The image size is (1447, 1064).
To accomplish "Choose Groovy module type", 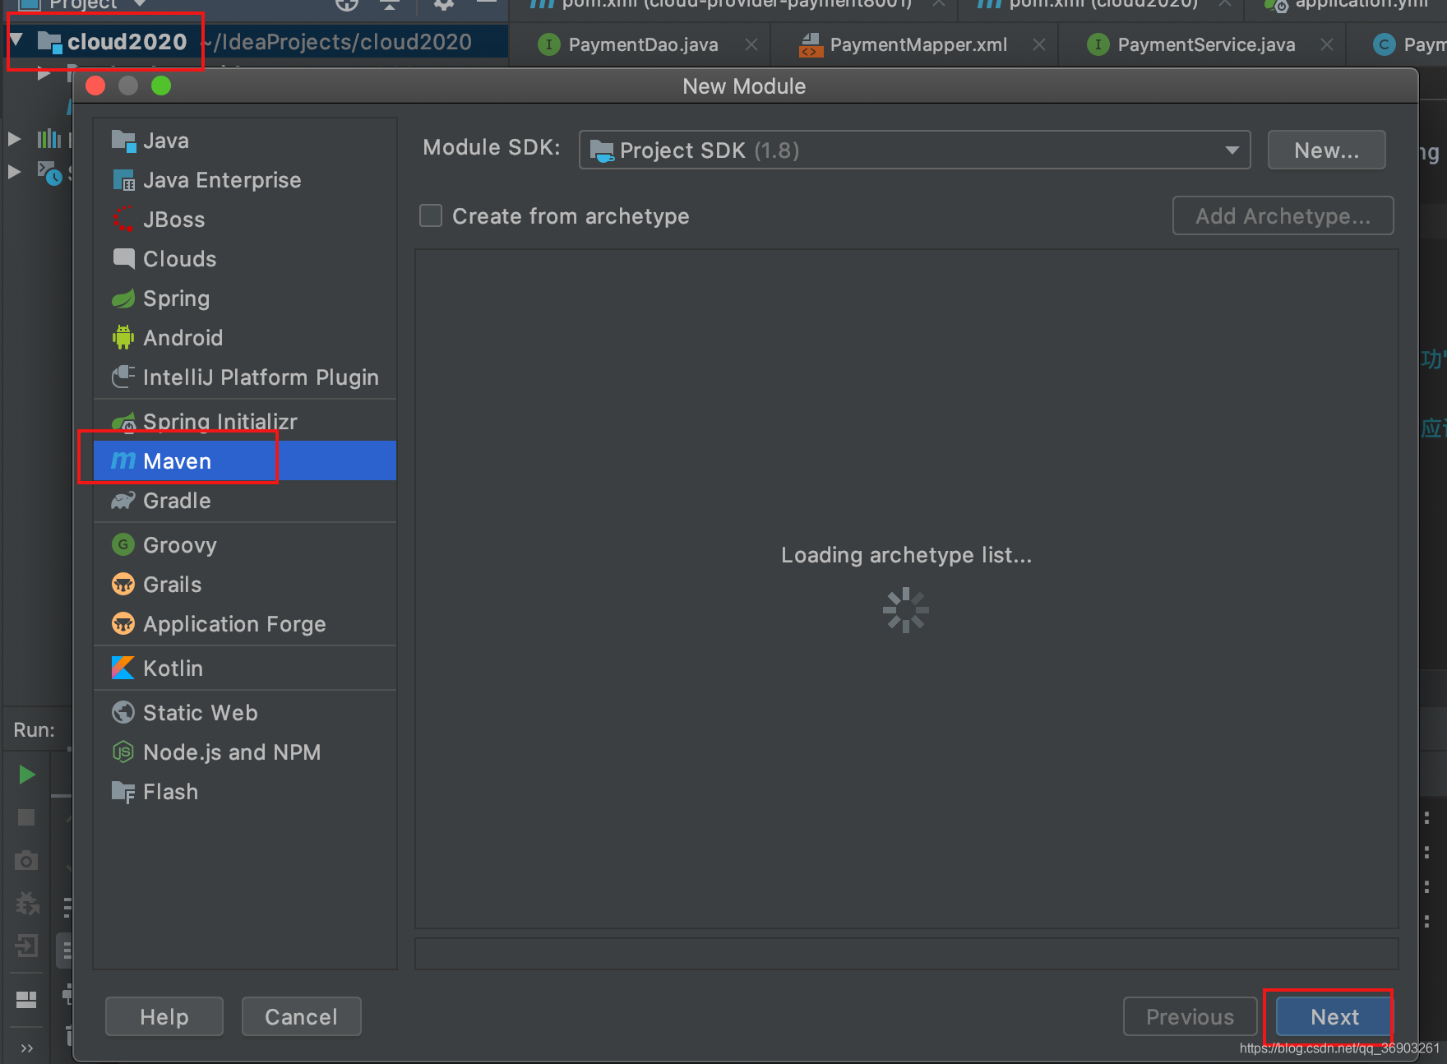I will [245, 545].
